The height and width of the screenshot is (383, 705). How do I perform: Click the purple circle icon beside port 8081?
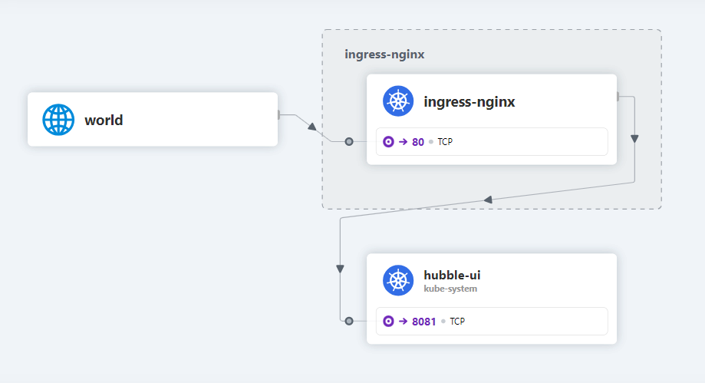[x=388, y=321]
